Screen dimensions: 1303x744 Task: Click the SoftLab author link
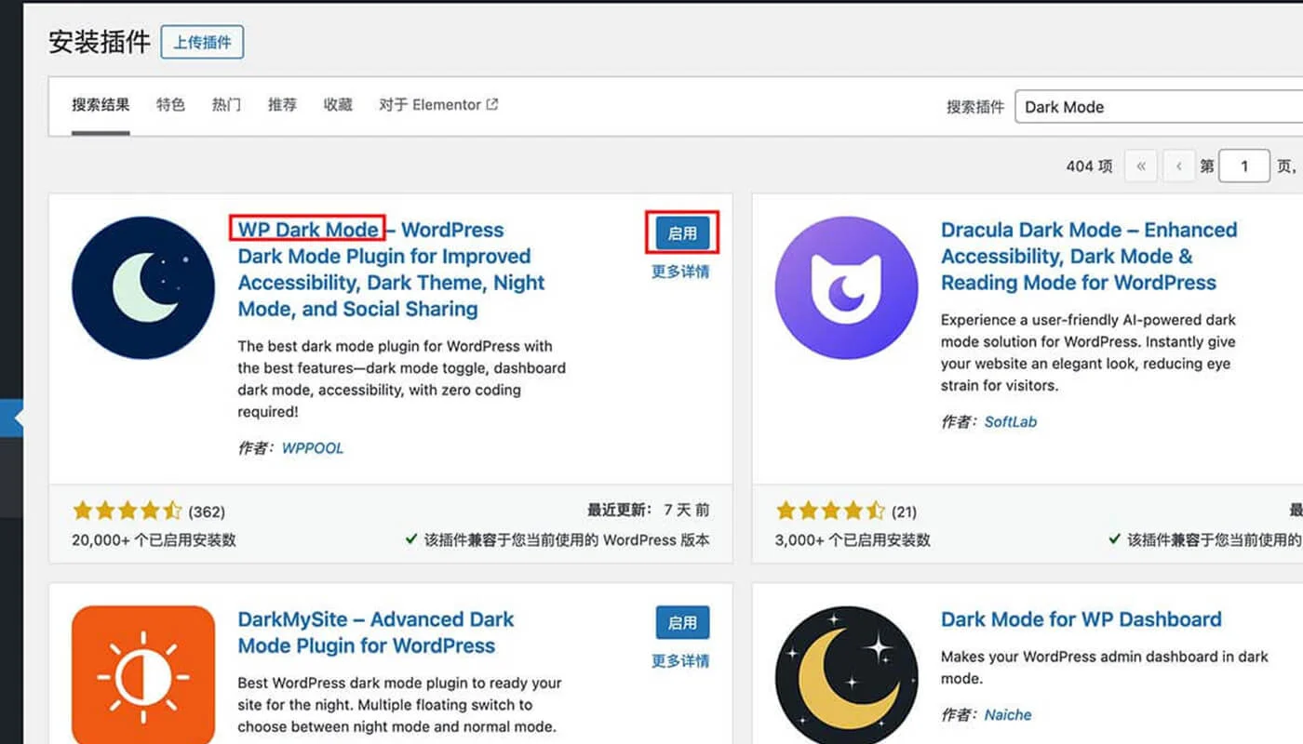[x=1011, y=421]
